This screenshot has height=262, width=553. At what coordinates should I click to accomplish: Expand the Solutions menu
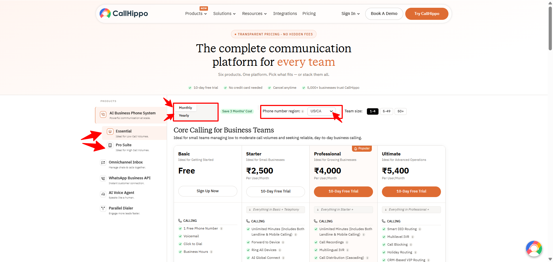pyautogui.click(x=224, y=14)
